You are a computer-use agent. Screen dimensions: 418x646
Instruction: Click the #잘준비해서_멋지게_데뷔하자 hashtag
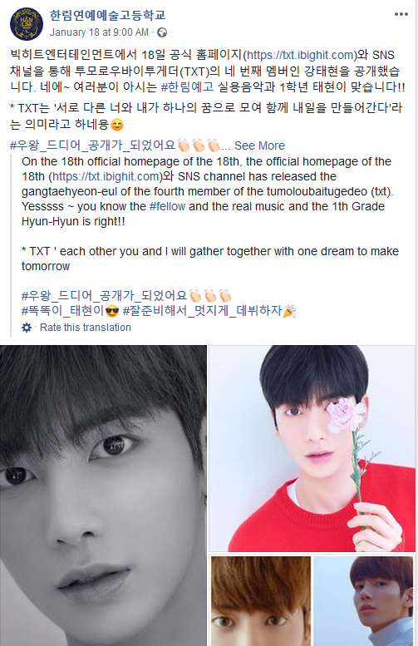(x=202, y=311)
